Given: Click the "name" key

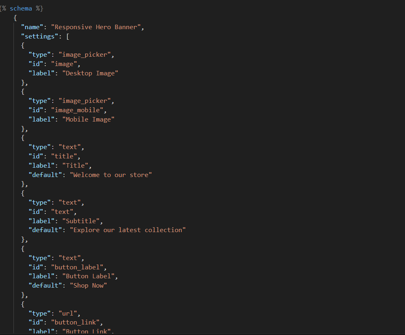Looking at the screenshot, I should pos(32,27).
